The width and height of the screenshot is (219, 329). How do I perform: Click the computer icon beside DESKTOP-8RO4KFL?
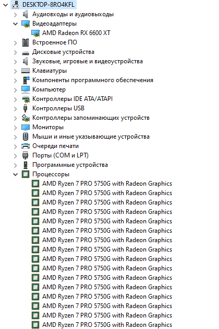click(16, 5)
